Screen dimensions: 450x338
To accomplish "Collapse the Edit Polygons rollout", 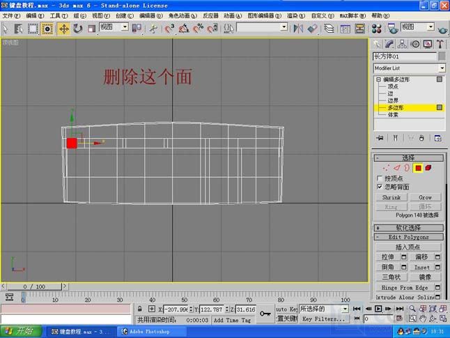I will (408, 237).
